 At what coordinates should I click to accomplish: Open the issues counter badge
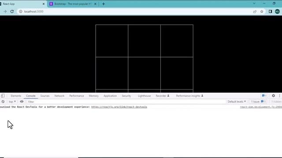click(264, 96)
